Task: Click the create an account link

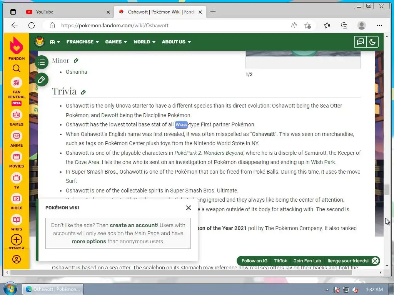Action: (134, 225)
